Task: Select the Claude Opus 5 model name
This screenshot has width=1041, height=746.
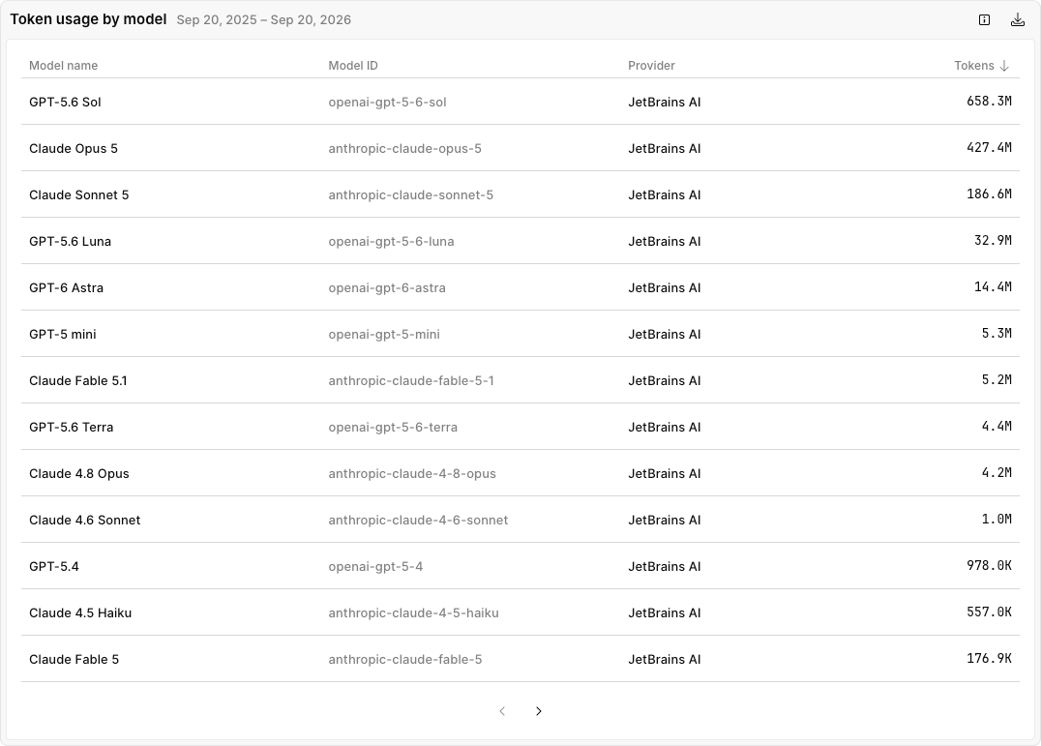Action: coord(73,149)
